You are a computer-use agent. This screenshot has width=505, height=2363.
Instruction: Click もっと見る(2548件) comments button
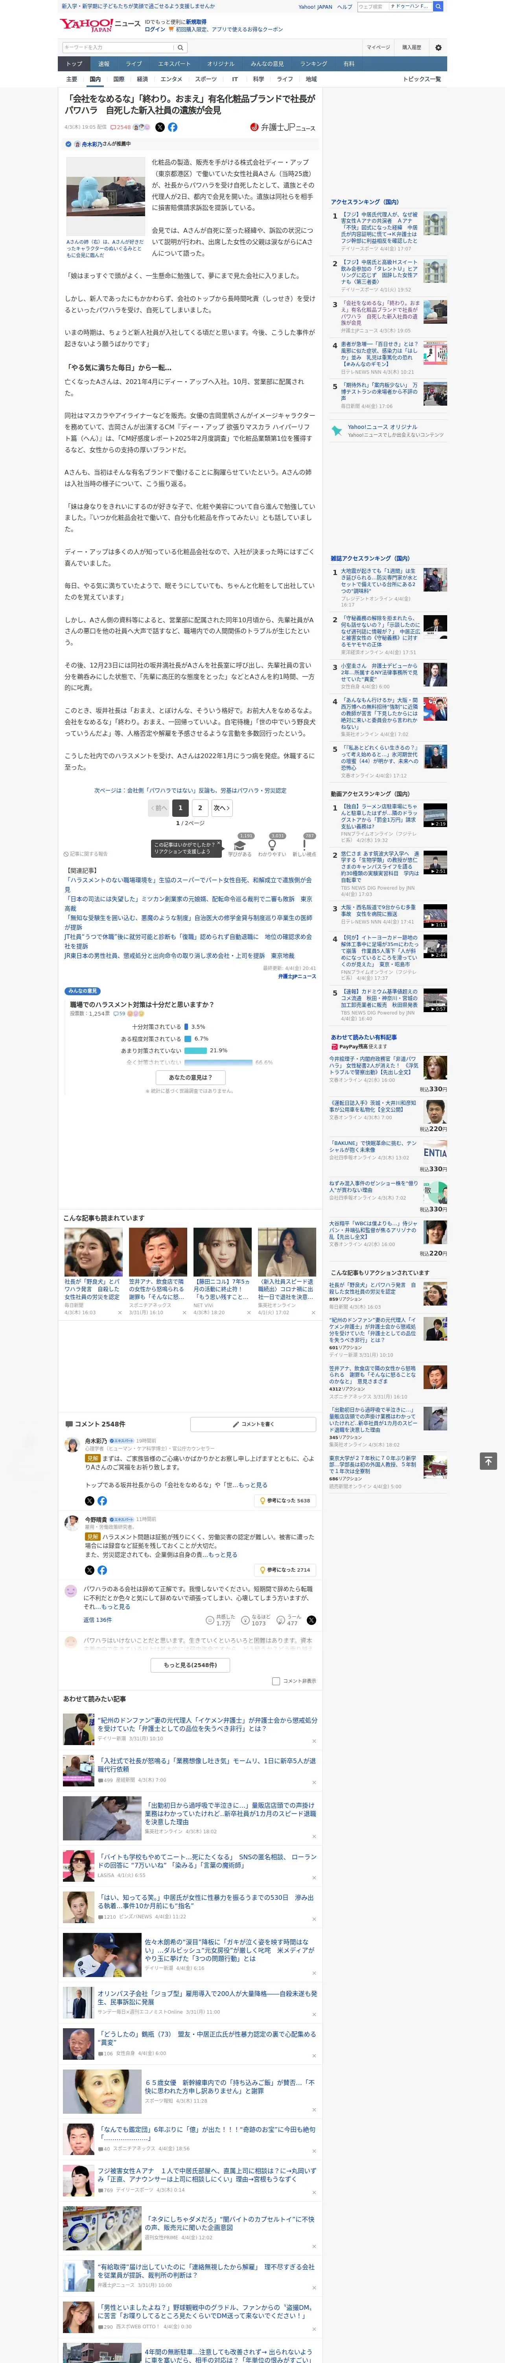191,1665
